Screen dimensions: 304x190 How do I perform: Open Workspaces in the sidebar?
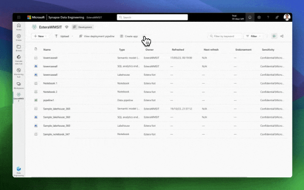click(x=19, y=85)
